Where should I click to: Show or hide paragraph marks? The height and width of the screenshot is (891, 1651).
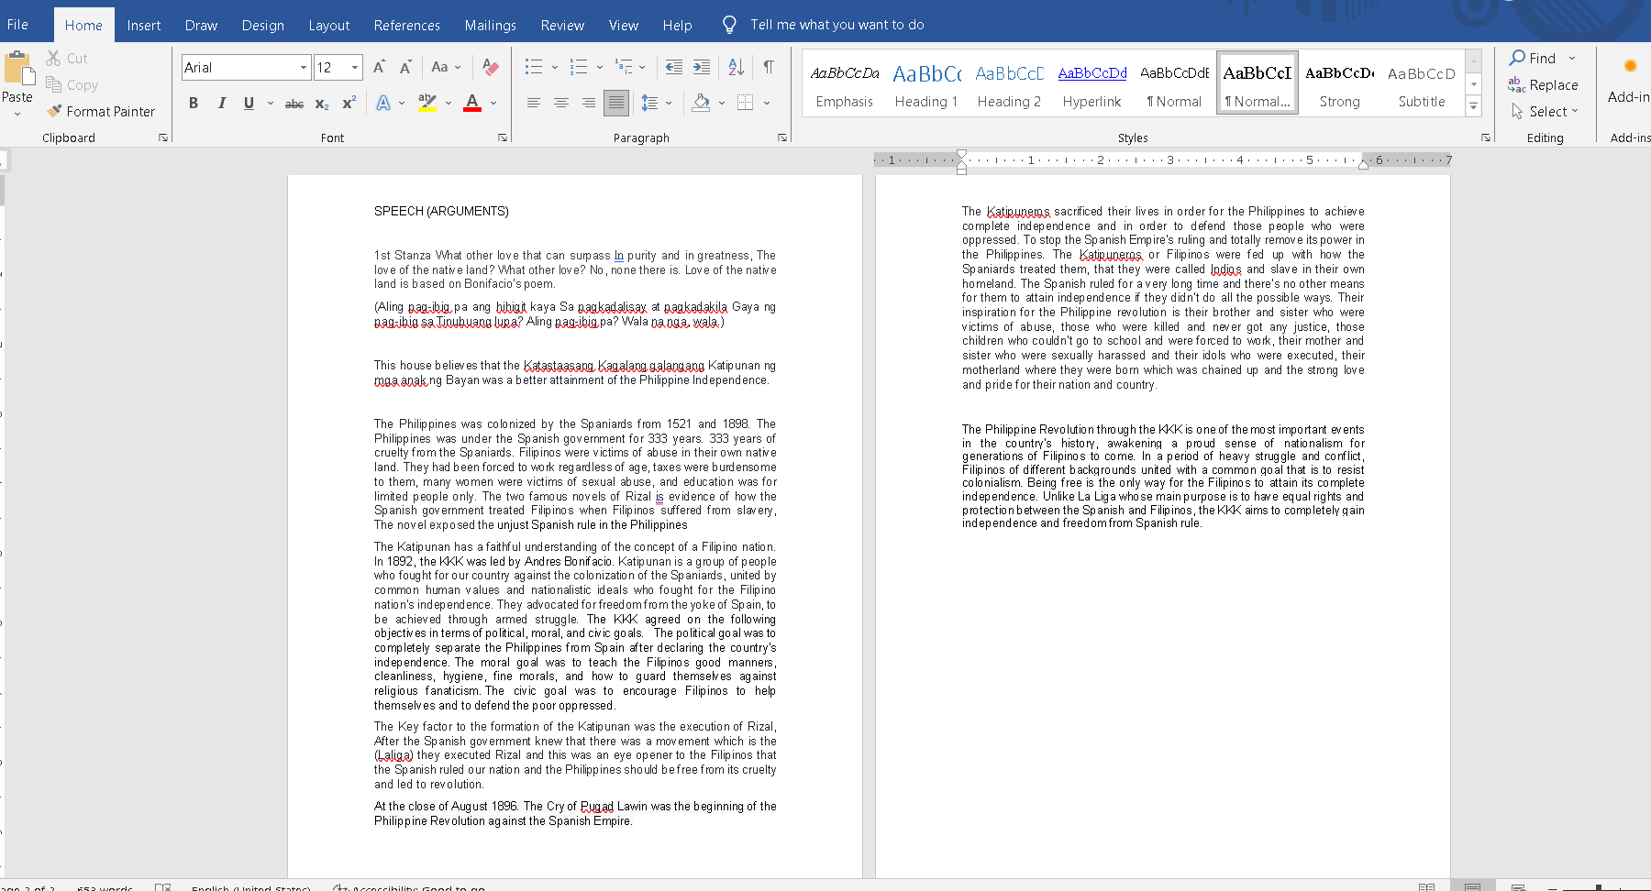[x=769, y=67]
